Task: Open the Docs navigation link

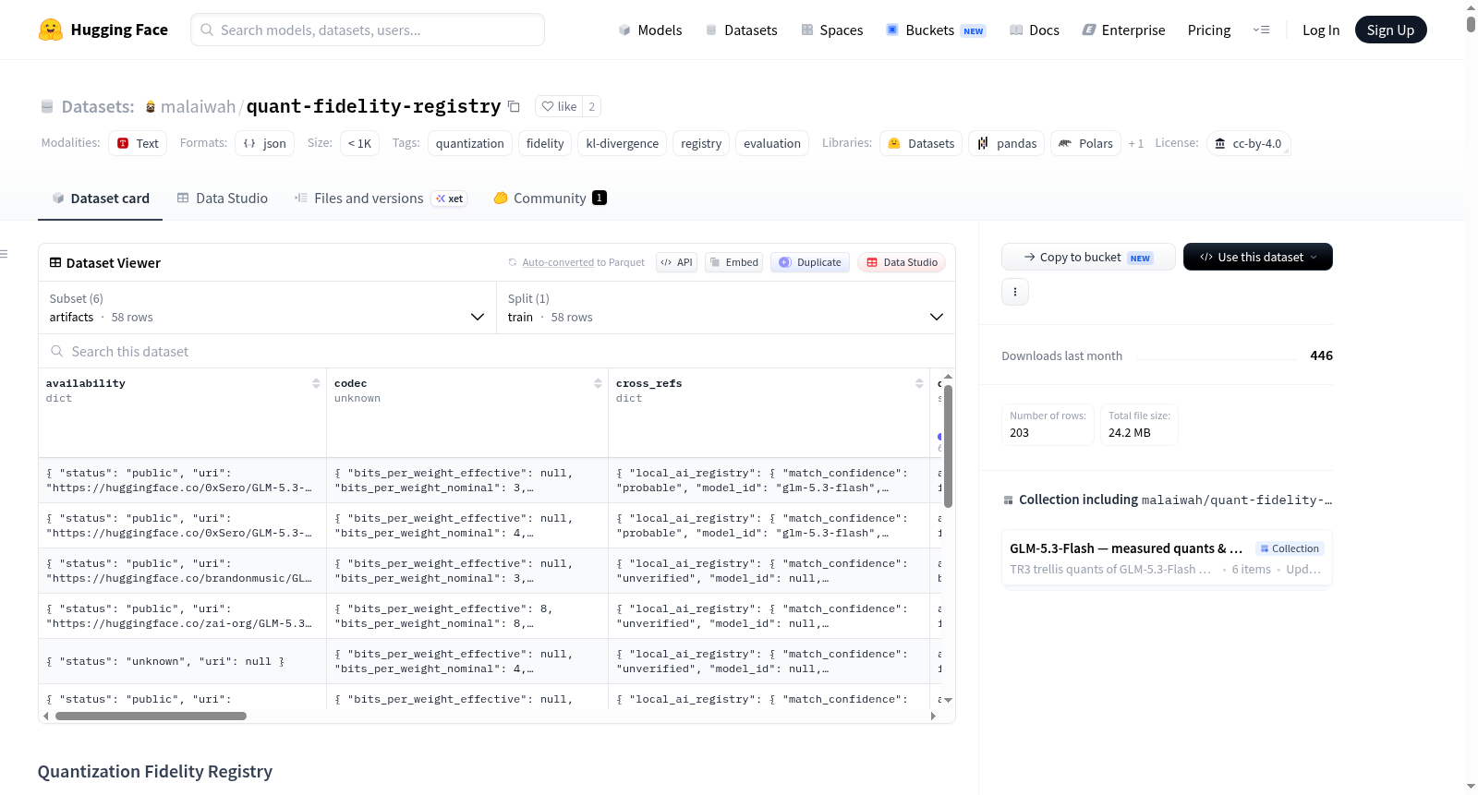Action: [x=1035, y=30]
